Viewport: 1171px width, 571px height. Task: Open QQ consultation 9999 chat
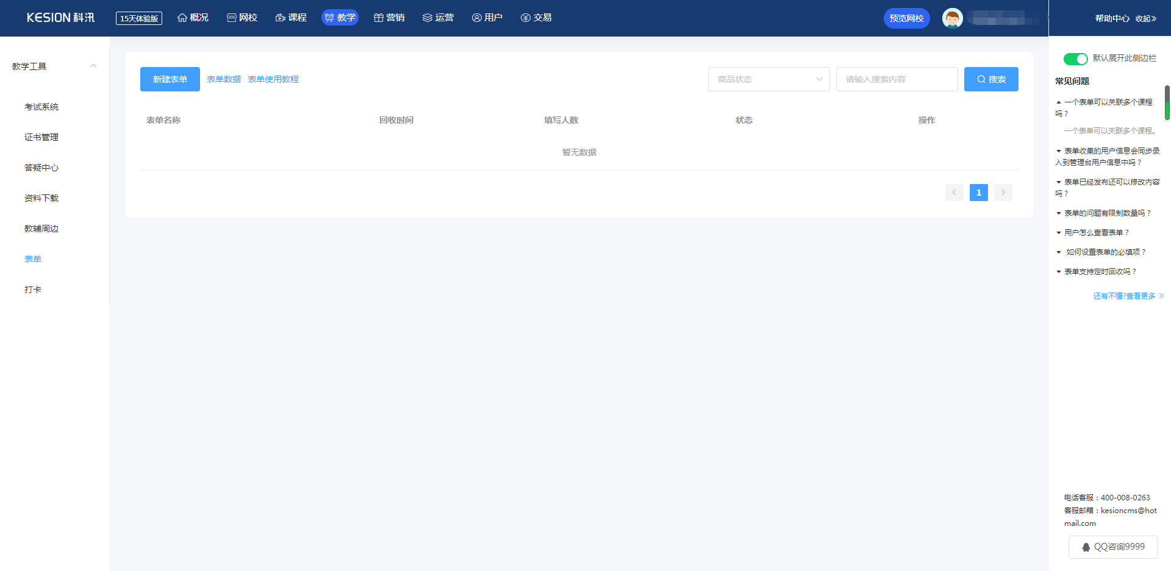1112,547
